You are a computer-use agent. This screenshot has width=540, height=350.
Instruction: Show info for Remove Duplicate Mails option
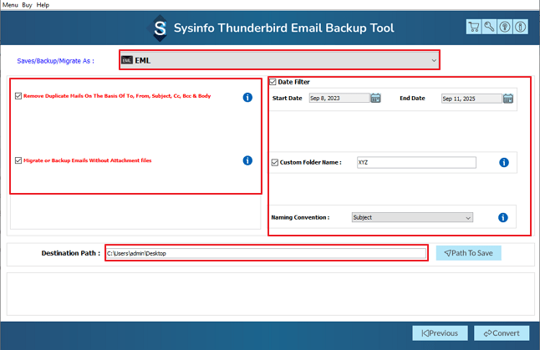(247, 98)
